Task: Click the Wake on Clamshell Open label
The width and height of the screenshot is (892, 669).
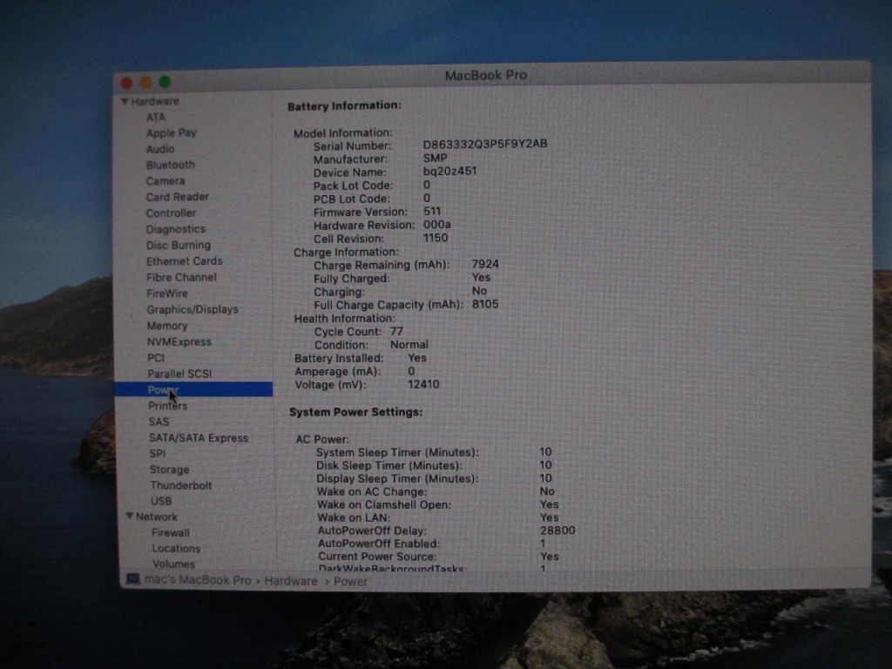Action: (384, 504)
